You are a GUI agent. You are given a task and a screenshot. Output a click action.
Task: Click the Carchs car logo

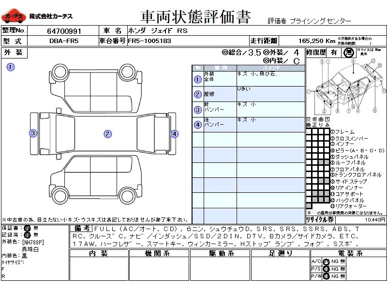(14, 16)
